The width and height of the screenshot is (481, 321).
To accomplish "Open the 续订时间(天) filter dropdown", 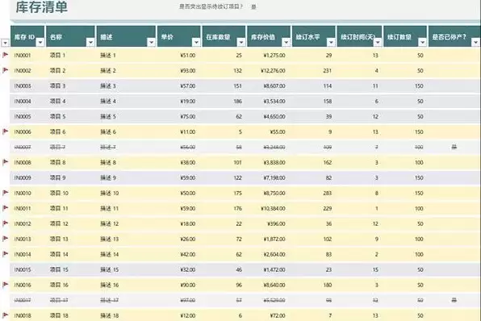I will [x=378, y=42].
